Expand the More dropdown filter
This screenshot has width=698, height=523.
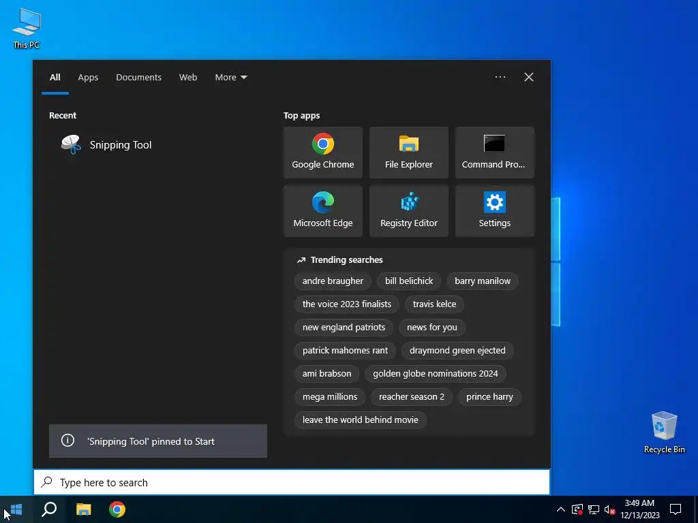point(230,78)
